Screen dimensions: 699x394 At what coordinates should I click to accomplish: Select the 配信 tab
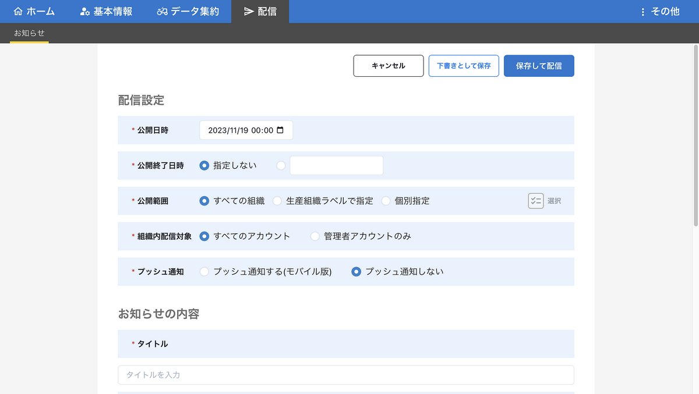[260, 12]
